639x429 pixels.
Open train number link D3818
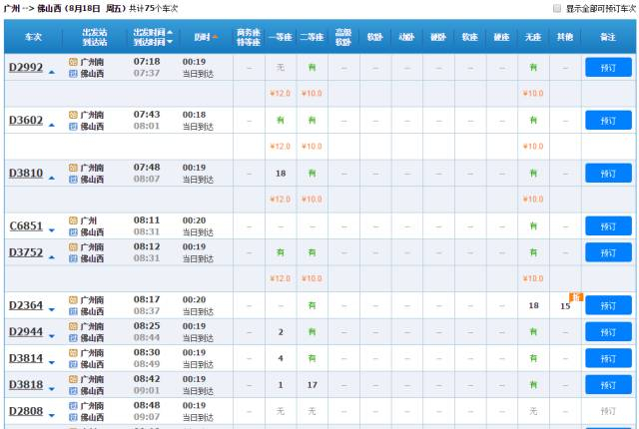(26, 385)
